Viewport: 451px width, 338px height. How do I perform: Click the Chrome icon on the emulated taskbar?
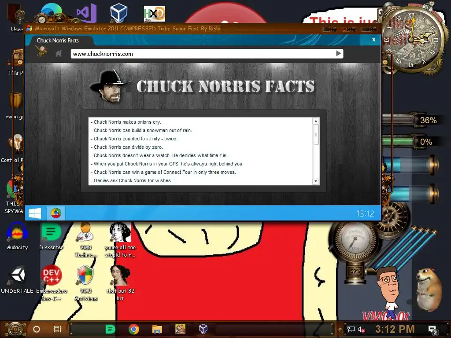click(x=56, y=213)
